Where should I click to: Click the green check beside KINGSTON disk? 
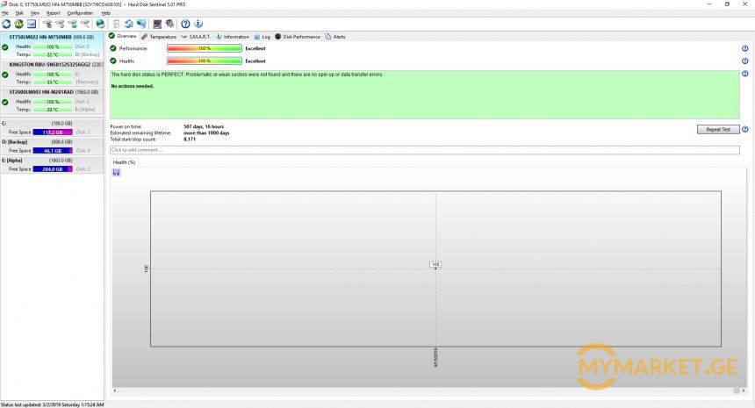[4, 75]
